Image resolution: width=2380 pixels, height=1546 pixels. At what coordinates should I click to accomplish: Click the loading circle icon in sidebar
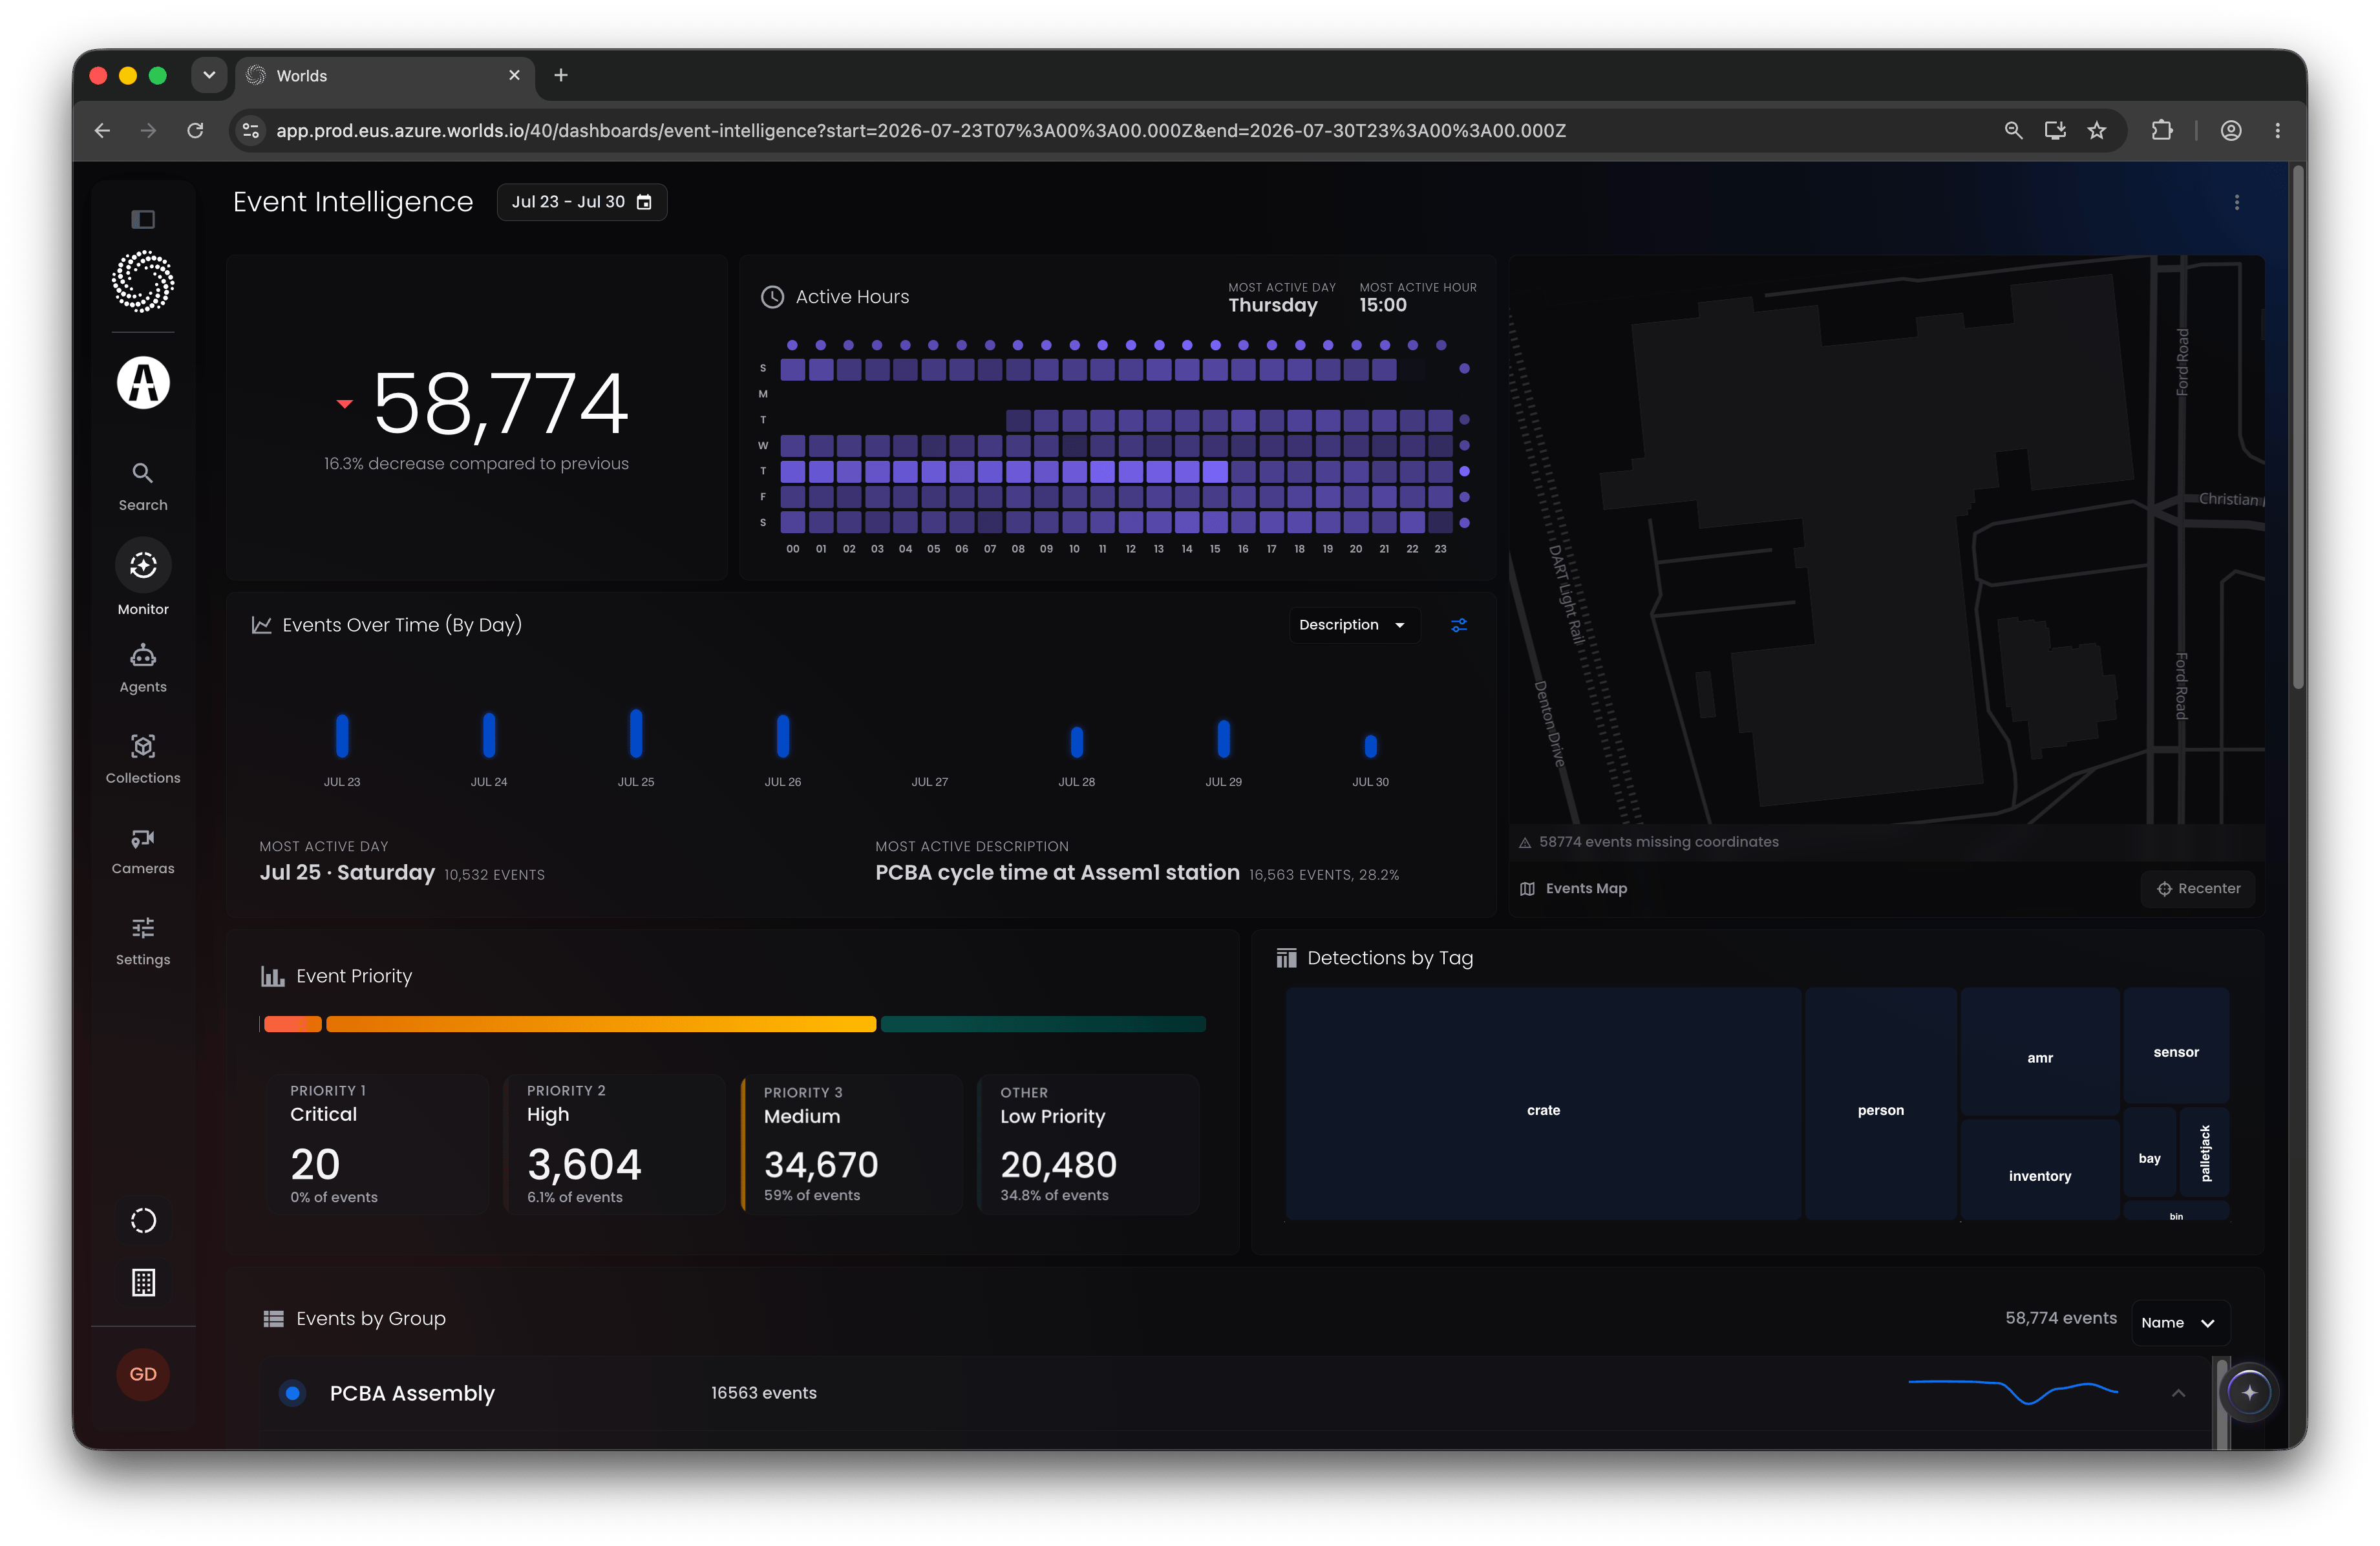(143, 1220)
